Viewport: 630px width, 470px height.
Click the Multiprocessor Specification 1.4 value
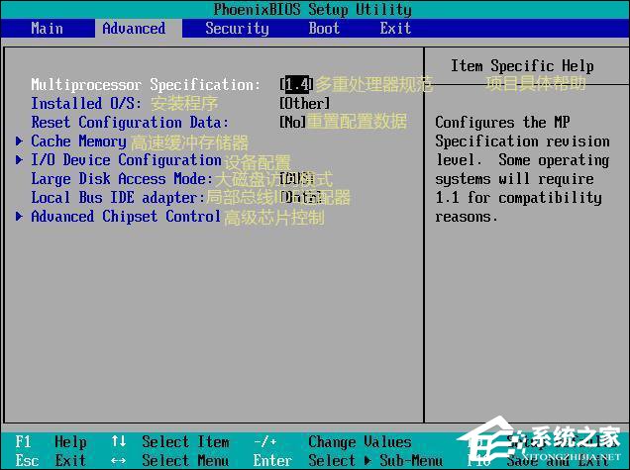pyautogui.click(x=296, y=85)
